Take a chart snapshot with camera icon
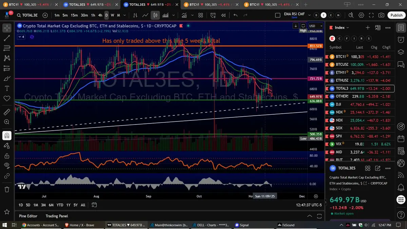 381,15
